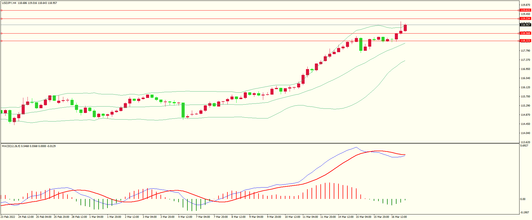Click the 117.790 price axis value

[x=525, y=51]
